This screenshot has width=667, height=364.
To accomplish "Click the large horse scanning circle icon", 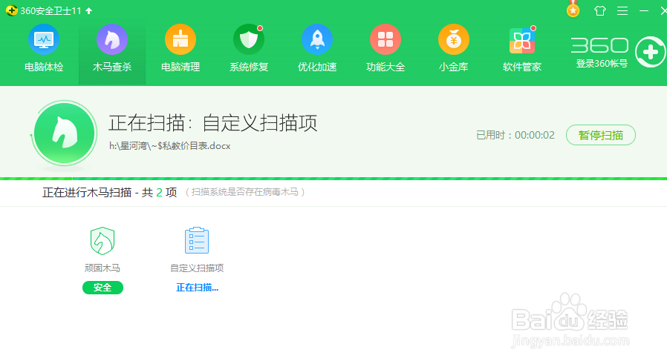I will [x=64, y=133].
